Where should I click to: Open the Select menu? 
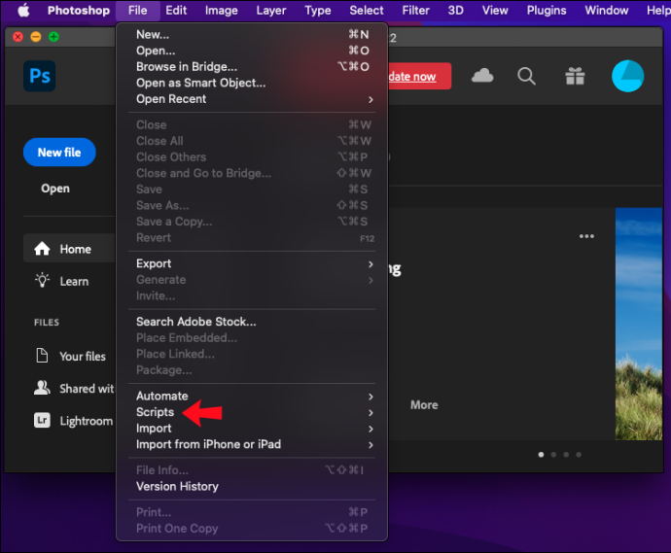click(367, 11)
